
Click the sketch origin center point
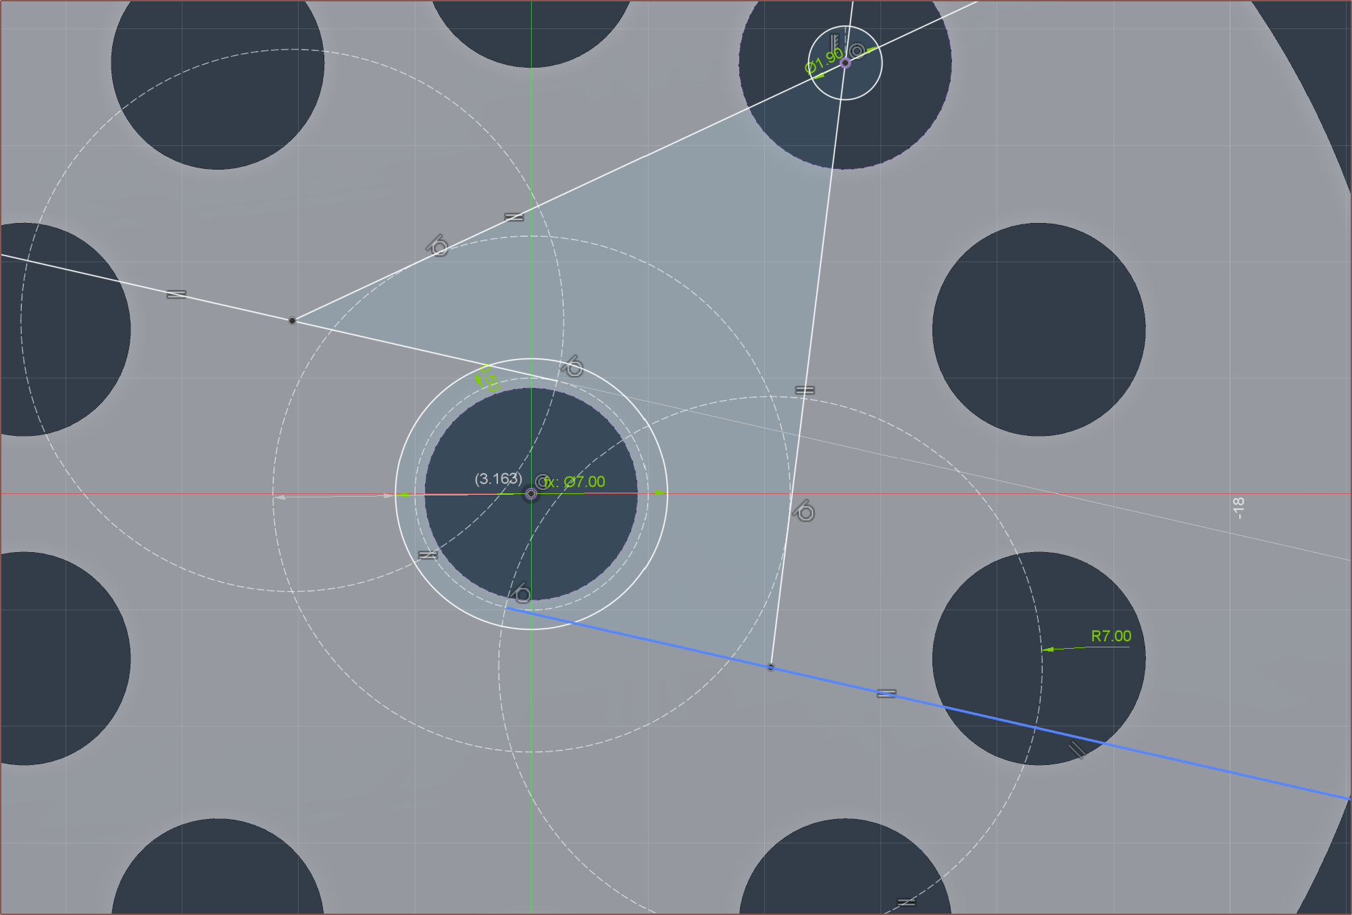click(531, 494)
